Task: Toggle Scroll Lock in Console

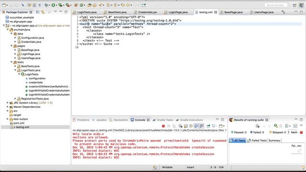Action: coord(186,126)
